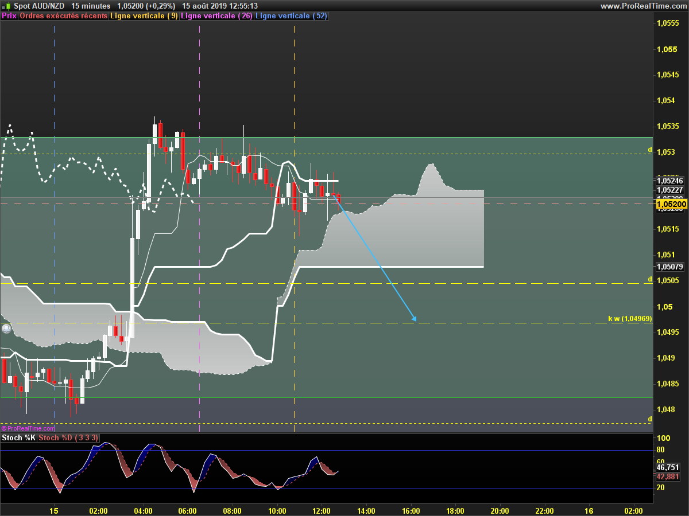The width and height of the screenshot is (689, 516).
Task: Open the alert bell icon on chart
Action: [6, 329]
